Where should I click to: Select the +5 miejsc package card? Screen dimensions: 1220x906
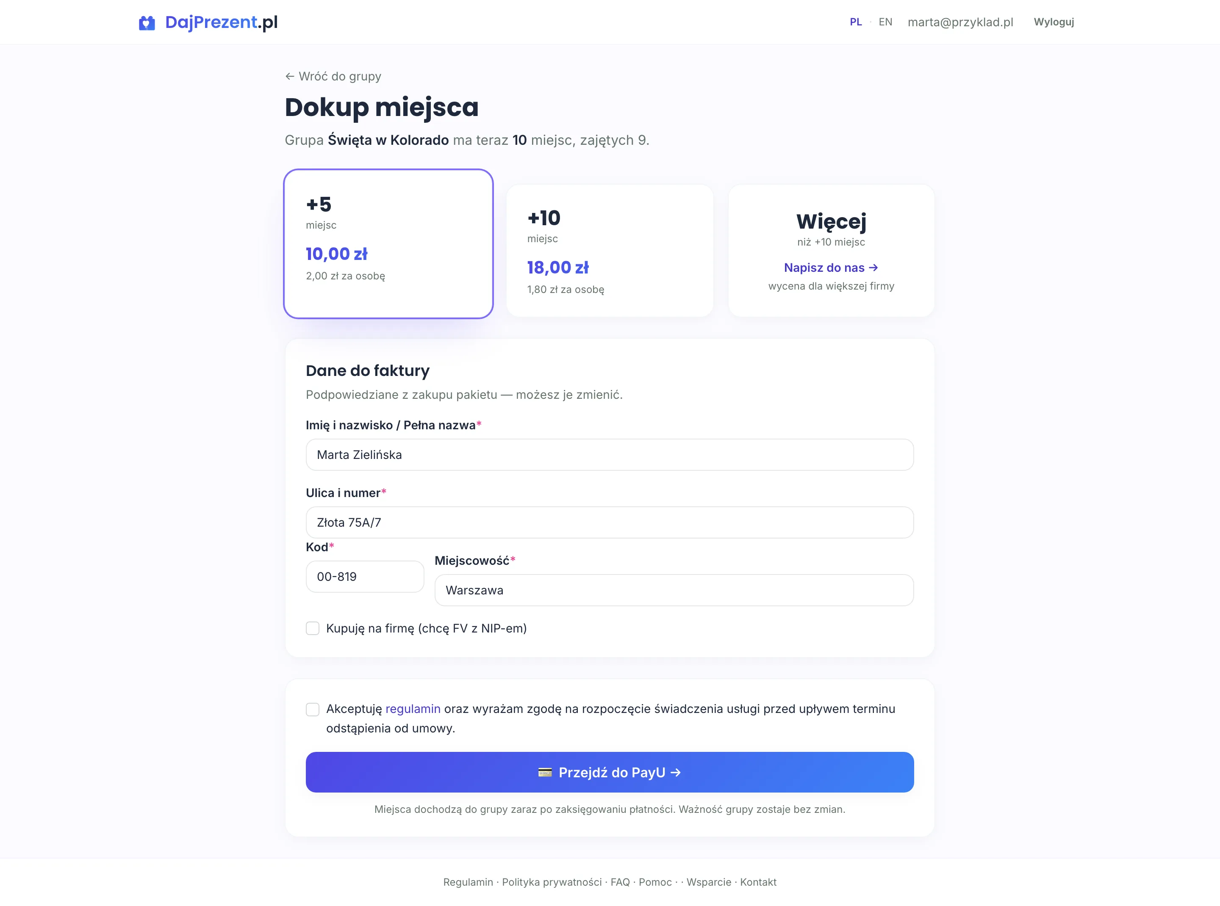pyautogui.click(x=388, y=244)
